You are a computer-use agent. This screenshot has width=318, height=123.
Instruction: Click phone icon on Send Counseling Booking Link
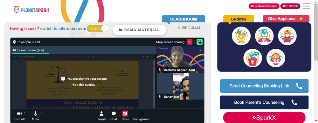(x=299, y=86)
